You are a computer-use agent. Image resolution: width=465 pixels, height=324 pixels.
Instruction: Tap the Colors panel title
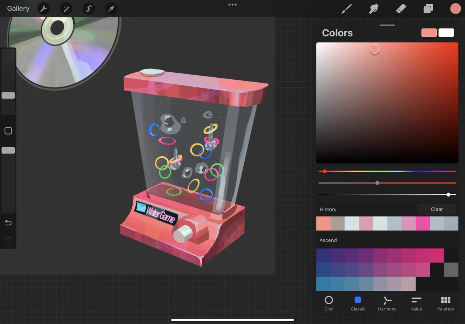pos(337,33)
